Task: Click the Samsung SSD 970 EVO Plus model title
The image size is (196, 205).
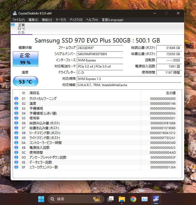Action: coord(97,40)
